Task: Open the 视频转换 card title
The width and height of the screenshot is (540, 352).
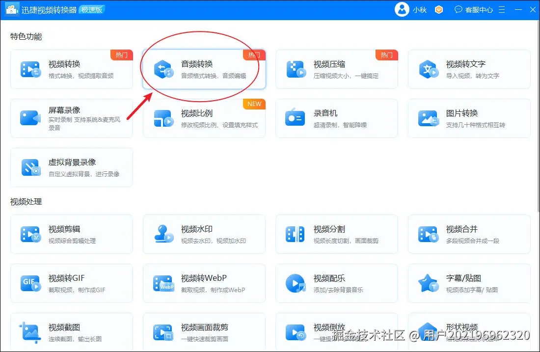Action: (x=64, y=64)
